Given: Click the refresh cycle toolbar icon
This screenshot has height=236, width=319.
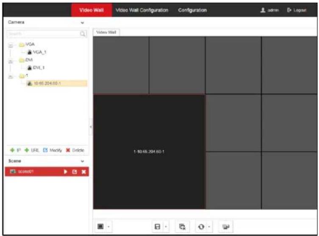Looking at the screenshot, I should click(201, 227).
